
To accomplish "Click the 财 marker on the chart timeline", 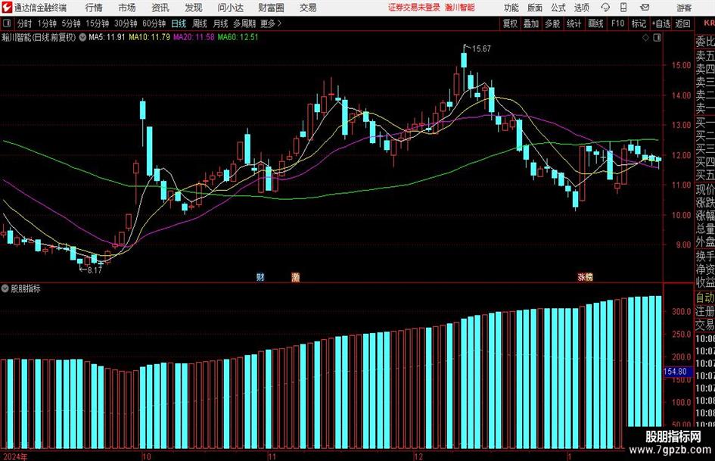I will click(260, 276).
